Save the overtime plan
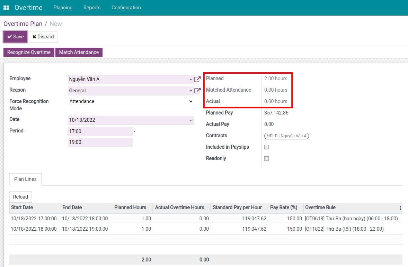The image size is (408, 267). tap(15, 37)
